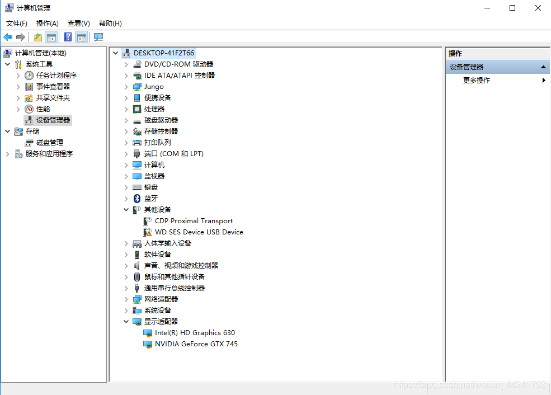Expand the 人体学输入设备 node
The image size is (551, 395).
126,243
